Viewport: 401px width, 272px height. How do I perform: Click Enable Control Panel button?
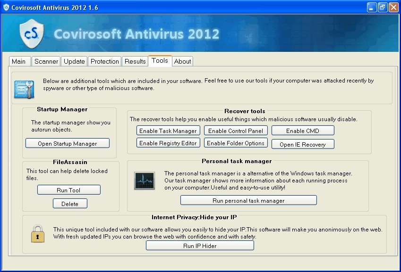tap(236, 131)
